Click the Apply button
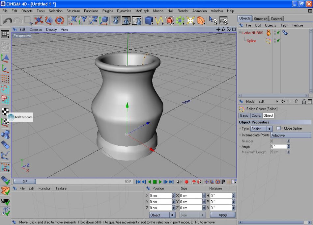313x225 pixels. pyautogui.click(x=223, y=215)
